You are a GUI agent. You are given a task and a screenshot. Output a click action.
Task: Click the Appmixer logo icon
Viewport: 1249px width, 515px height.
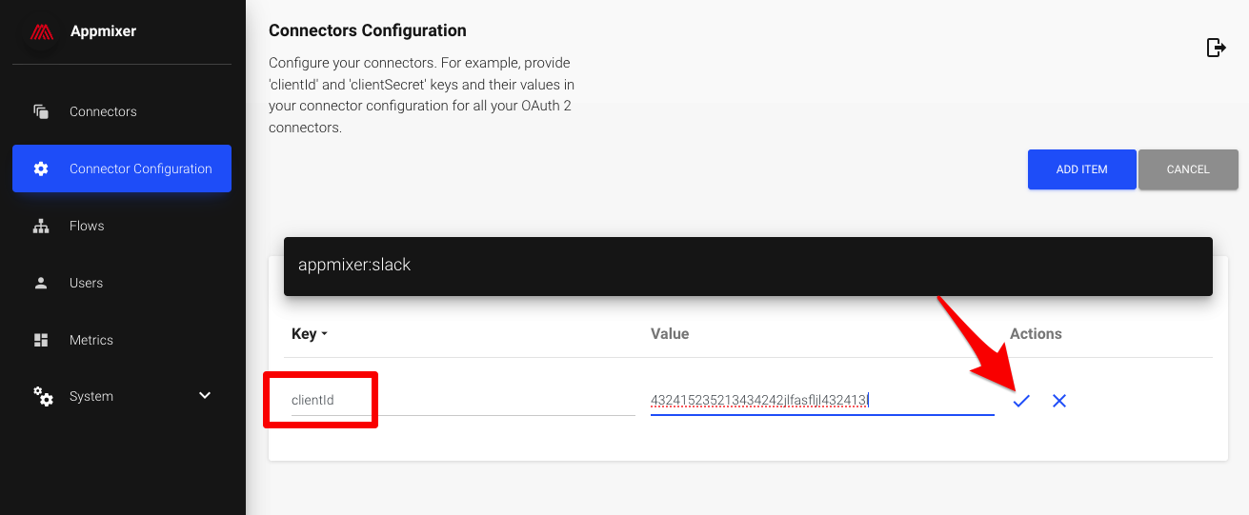click(x=41, y=31)
